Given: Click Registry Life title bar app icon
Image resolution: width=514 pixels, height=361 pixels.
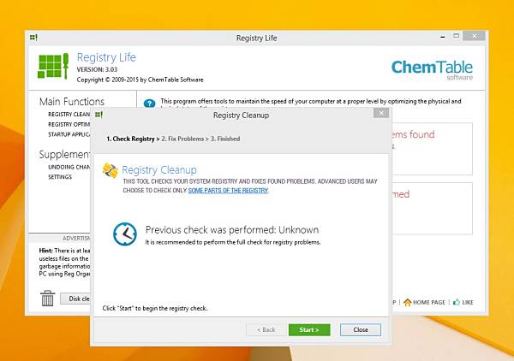Looking at the screenshot, I should 33,38.
